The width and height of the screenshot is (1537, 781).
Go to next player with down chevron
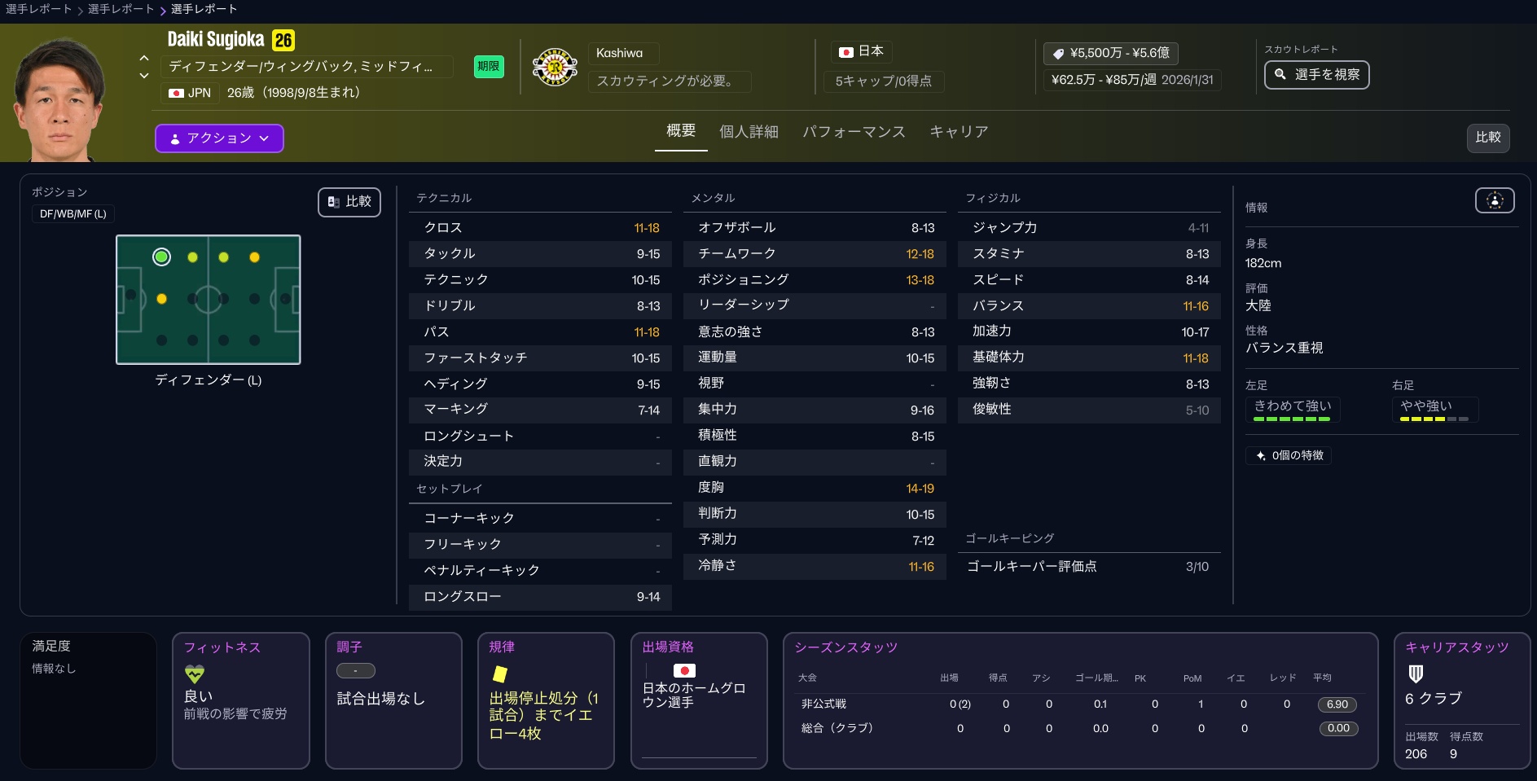144,76
